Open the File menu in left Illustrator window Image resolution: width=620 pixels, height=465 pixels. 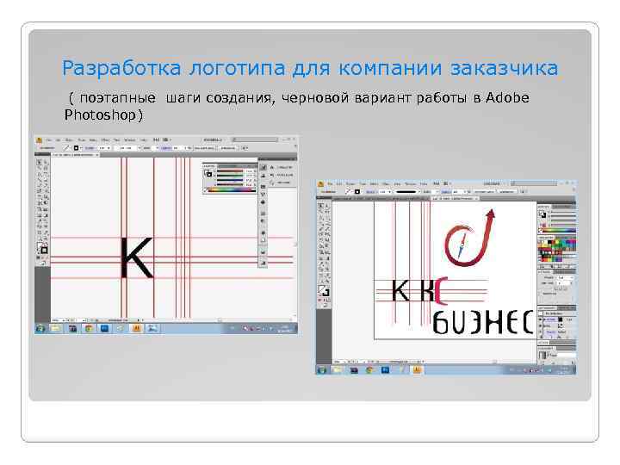[x=49, y=140]
